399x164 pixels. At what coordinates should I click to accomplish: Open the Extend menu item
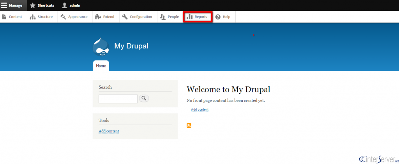pyautogui.click(x=106, y=17)
